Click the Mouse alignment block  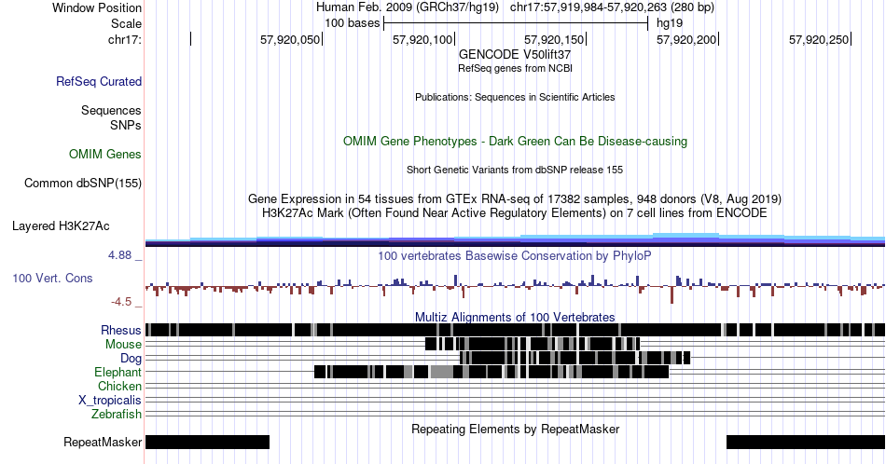point(533,344)
